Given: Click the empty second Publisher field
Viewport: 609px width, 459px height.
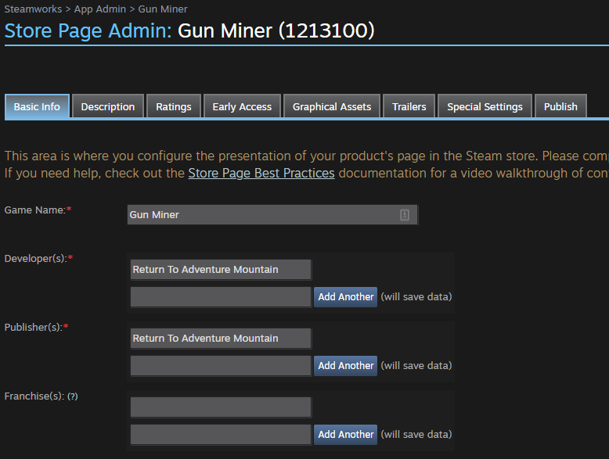Looking at the screenshot, I should (x=221, y=365).
